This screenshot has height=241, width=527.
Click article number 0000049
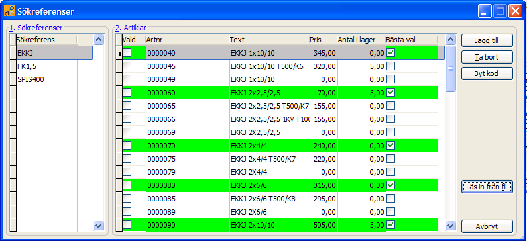[161, 79]
